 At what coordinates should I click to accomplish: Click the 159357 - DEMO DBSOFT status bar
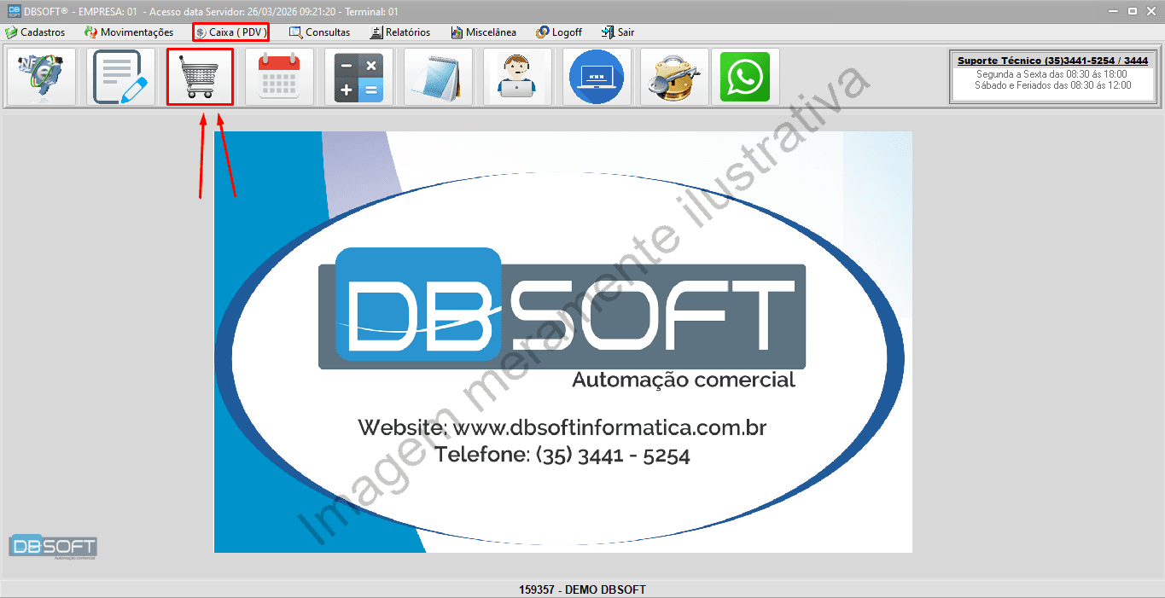click(x=582, y=589)
